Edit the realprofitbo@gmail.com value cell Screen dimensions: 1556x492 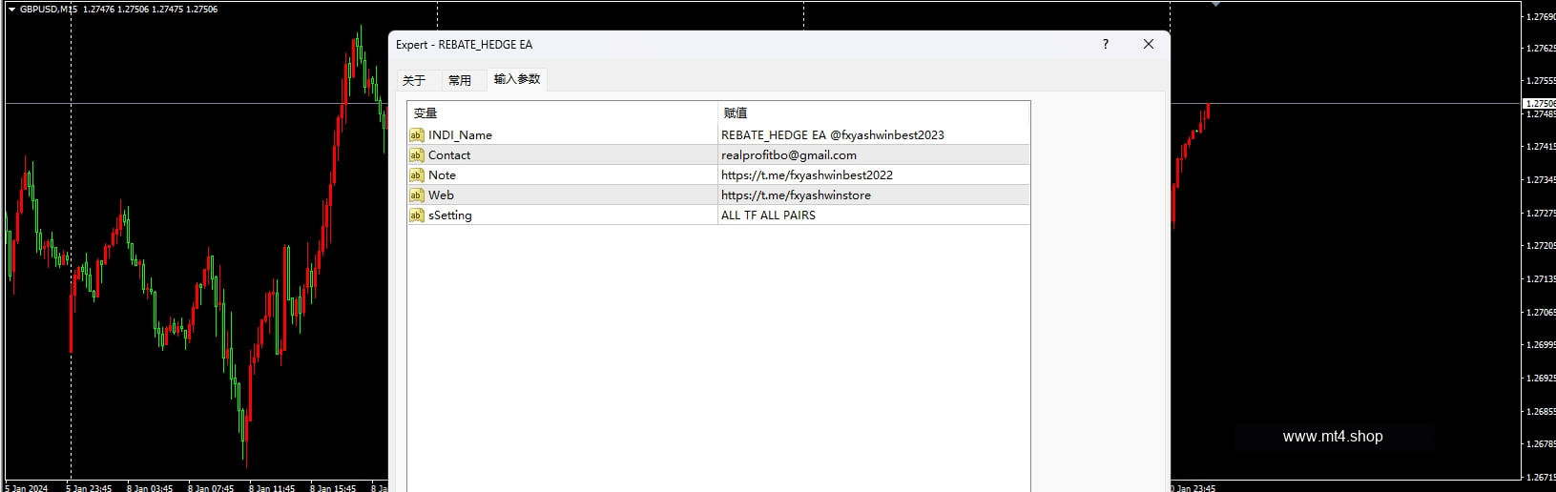[873, 155]
